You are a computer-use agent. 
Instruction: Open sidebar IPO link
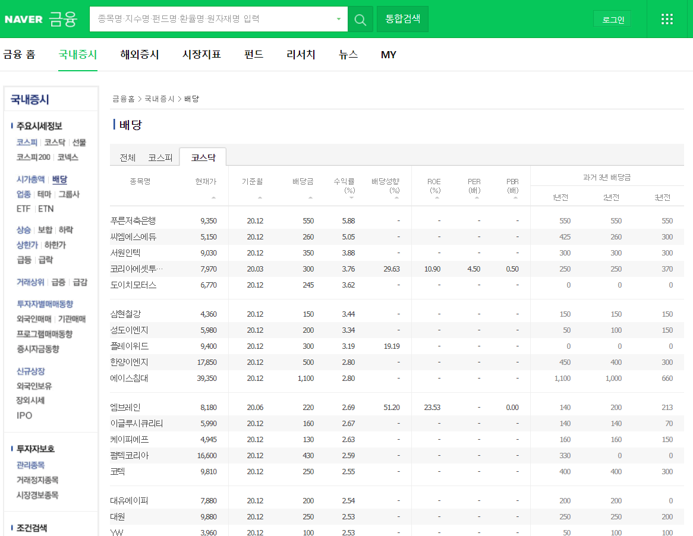(x=24, y=415)
